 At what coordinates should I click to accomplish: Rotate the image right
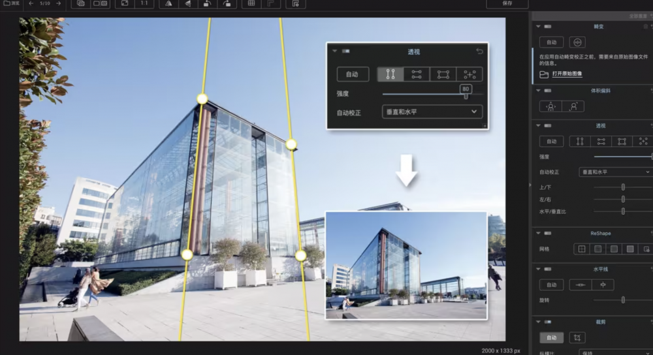point(227,3)
